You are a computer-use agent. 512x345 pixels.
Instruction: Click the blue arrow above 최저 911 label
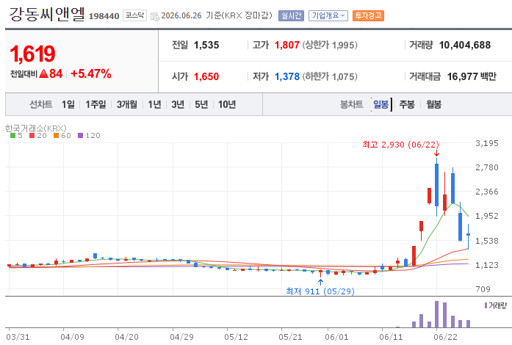tap(321, 282)
